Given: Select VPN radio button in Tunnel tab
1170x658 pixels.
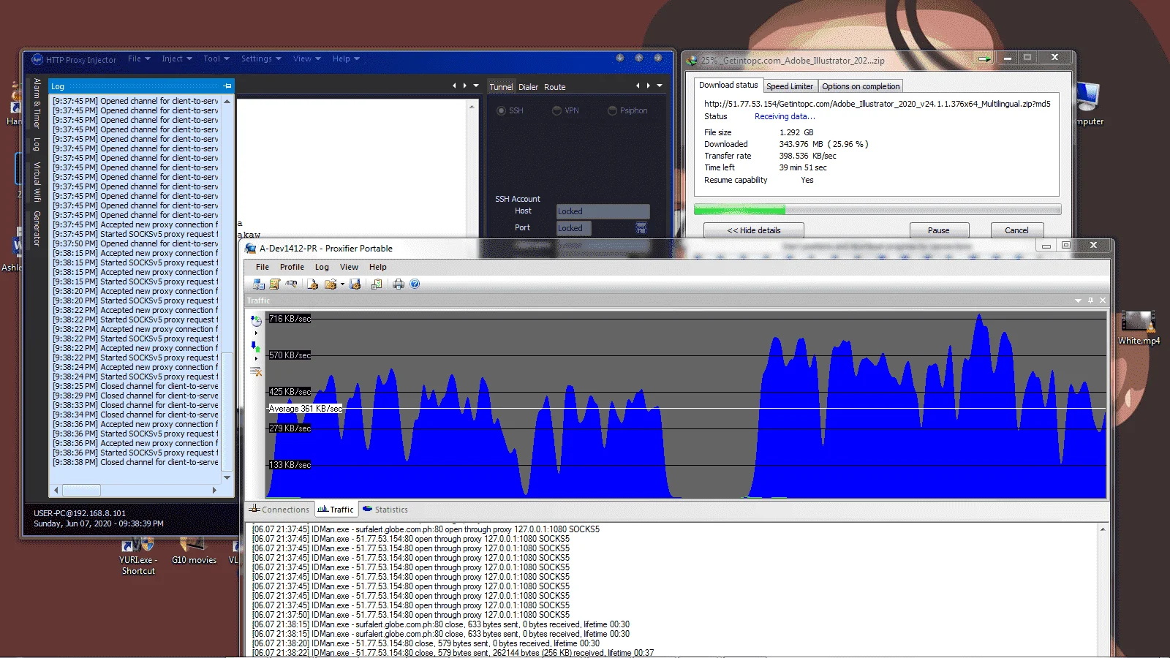Looking at the screenshot, I should pyautogui.click(x=556, y=110).
